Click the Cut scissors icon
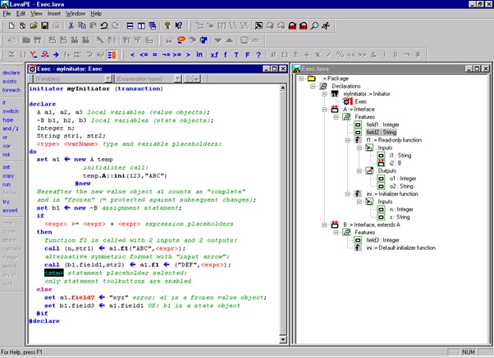The height and width of the screenshot is (358, 494). [x=71, y=25]
